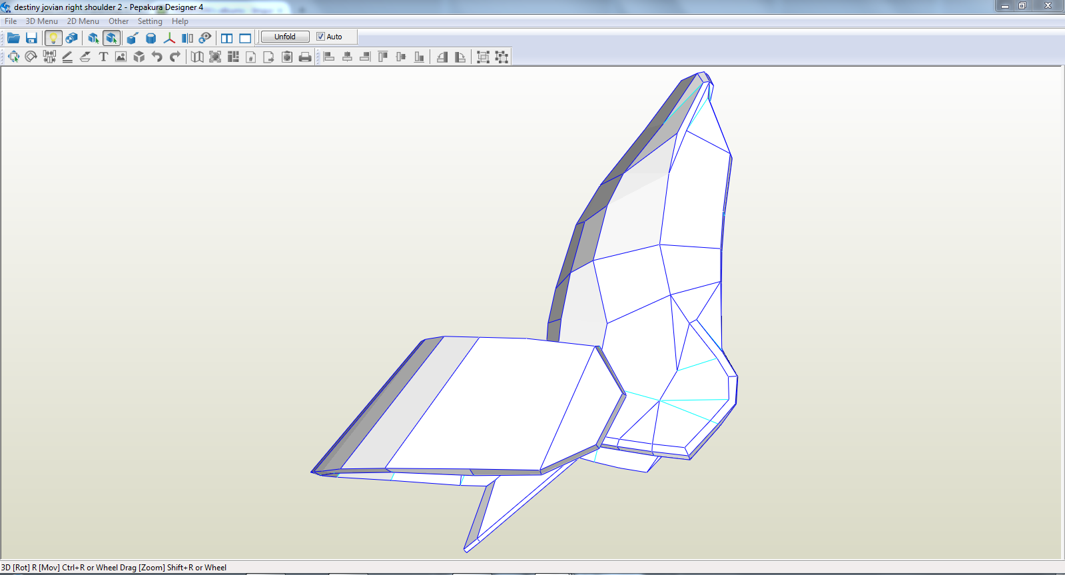Click the align vertical middle icon
The width and height of the screenshot is (1065, 575).
pos(401,57)
